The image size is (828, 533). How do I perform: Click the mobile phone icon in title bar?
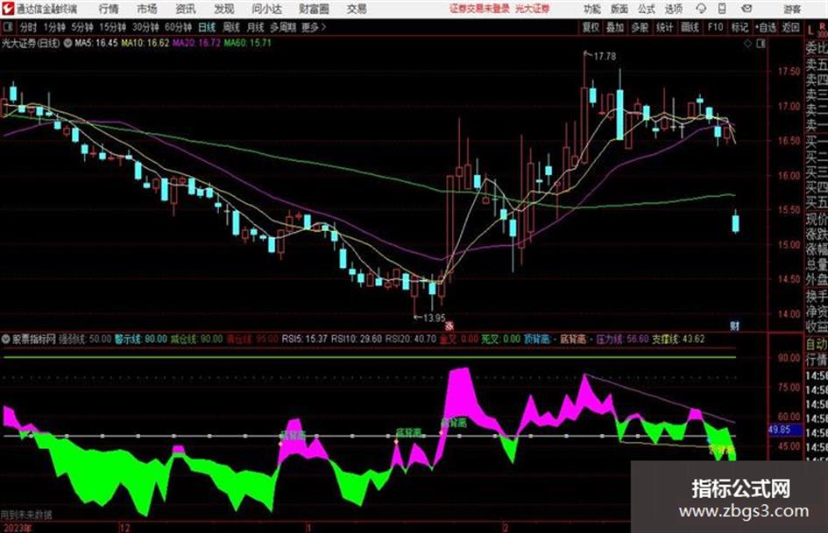tap(722, 9)
